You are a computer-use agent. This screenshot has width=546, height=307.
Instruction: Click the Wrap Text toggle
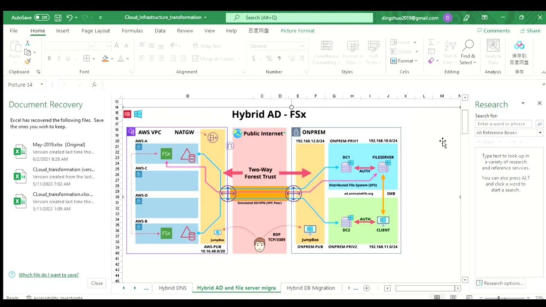click(x=207, y=46)
